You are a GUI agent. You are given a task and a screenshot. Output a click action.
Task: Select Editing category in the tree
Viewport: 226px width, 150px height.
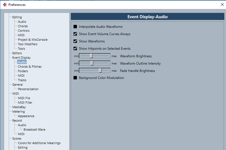click(x=17, y=17)
